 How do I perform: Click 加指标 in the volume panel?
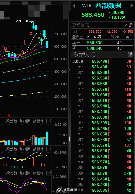point(25,121)
